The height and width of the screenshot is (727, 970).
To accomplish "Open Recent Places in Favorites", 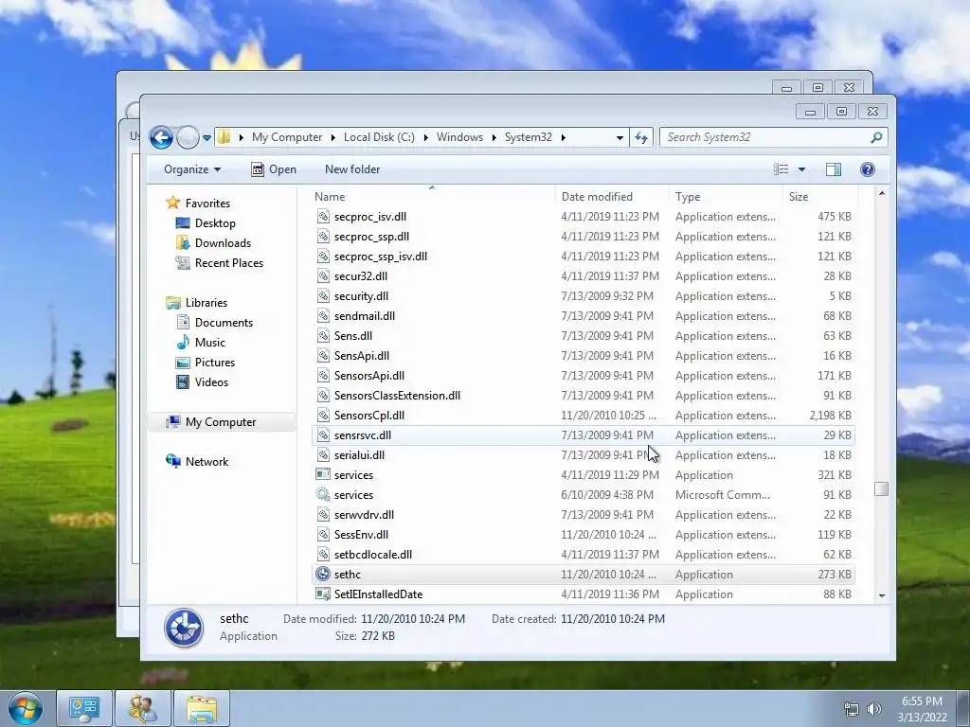I will click(x=229, y=263).
